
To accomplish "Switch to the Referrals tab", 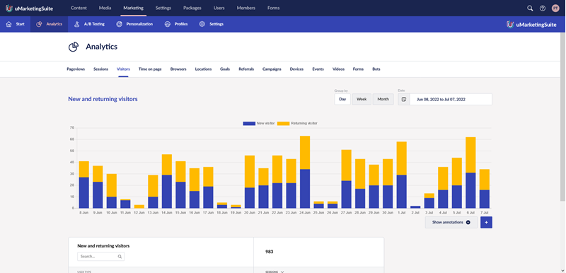I will point(246,69).
